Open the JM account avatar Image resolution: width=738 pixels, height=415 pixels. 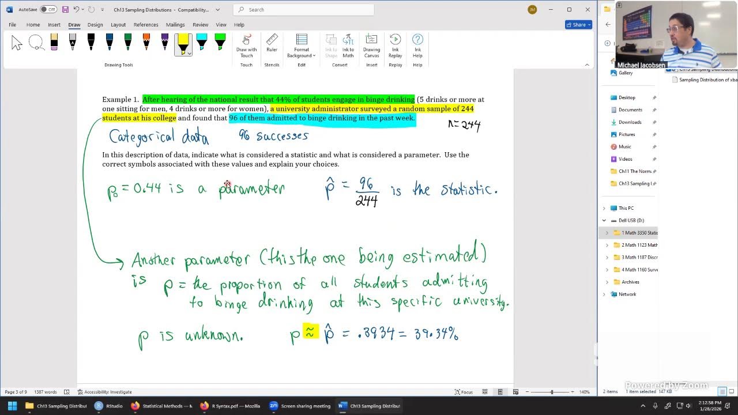[x=532, y=10]
